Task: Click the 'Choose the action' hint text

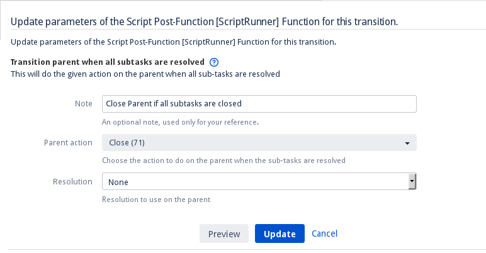Action: pyautogui.click(x=223, y=160)
